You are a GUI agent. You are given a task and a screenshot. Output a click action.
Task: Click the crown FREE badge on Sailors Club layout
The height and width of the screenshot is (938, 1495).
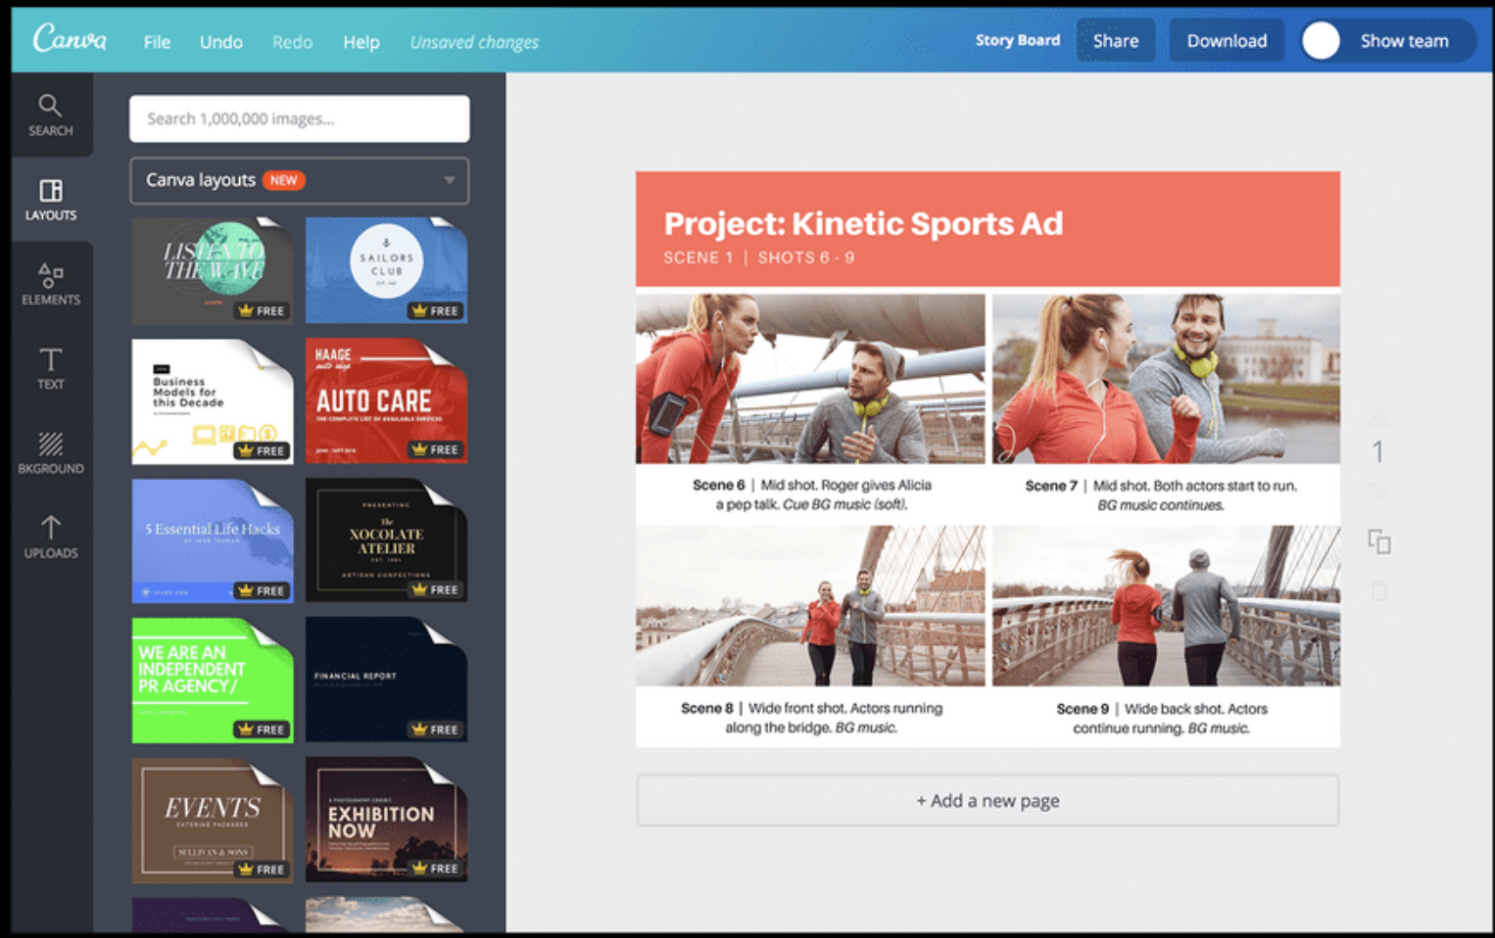437,310
